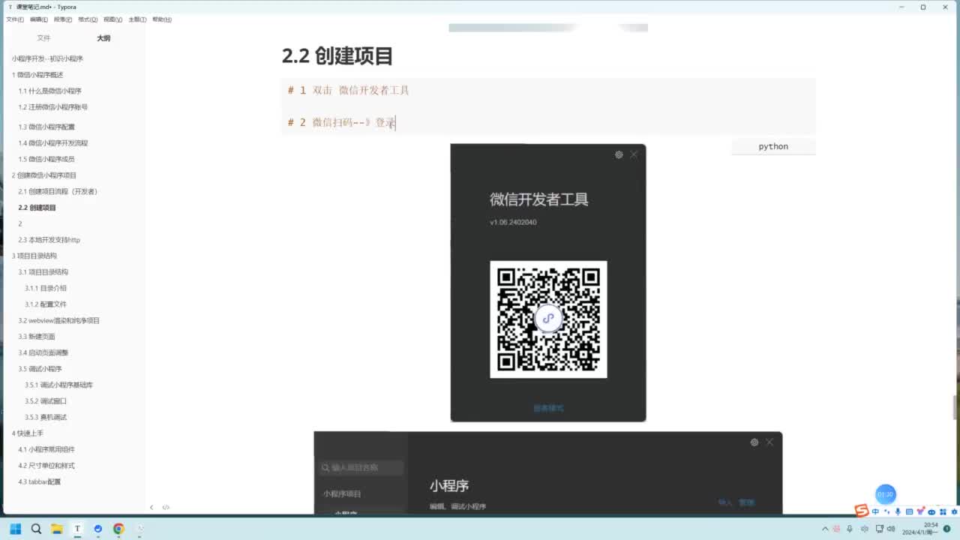Screen dimensions: 960x540
Task: Jump to outline item 4 快速上手
Action: (x=28, y=433)
